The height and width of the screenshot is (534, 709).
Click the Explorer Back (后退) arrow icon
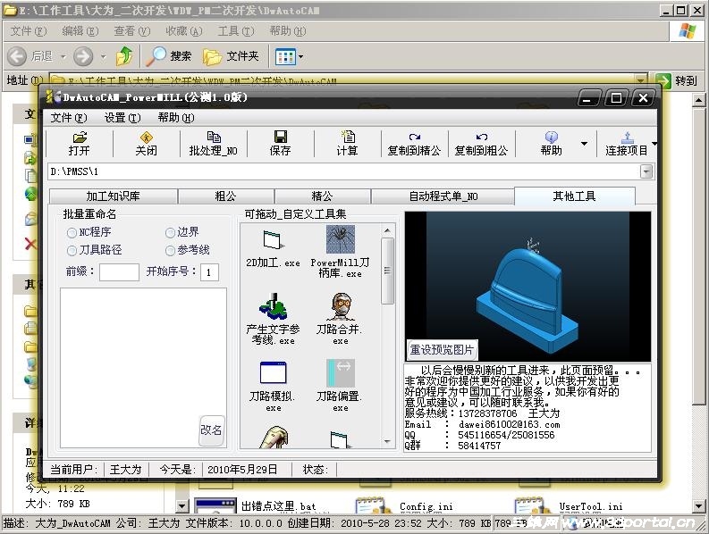point(17,56)
